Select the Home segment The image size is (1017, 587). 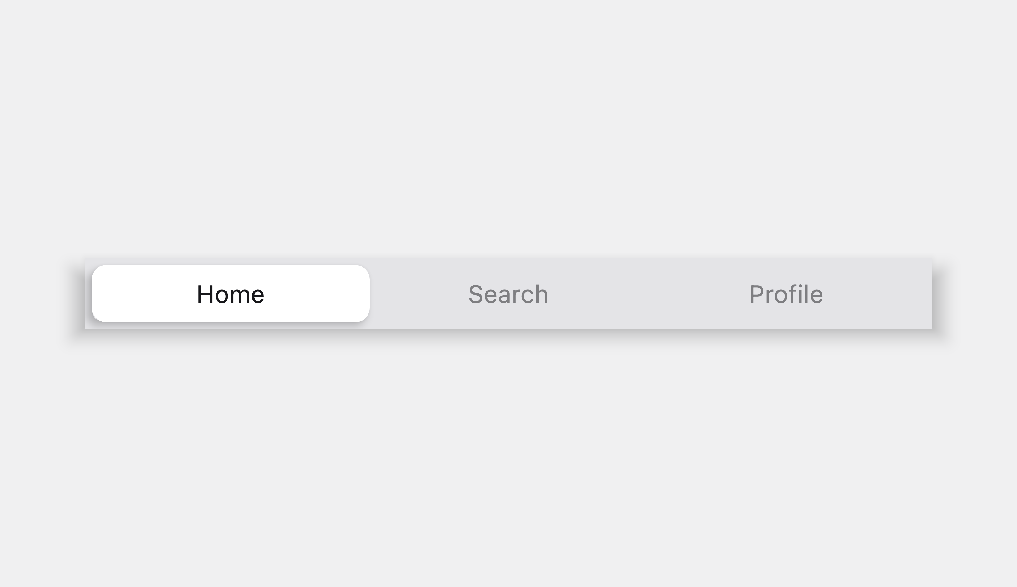click(x=230, y=294)
